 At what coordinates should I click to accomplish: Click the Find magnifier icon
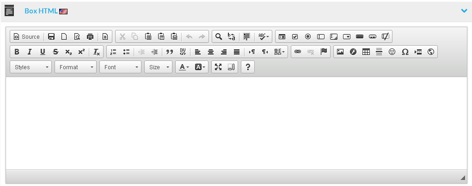[219, 36]
